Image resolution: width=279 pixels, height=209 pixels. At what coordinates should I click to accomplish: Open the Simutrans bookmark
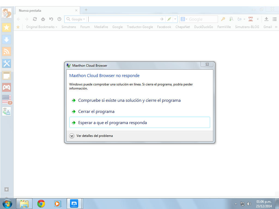click(x=69, y=27)
